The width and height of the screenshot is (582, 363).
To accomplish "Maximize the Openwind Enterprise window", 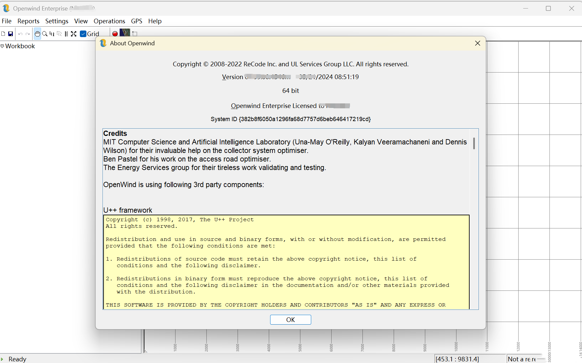I will pyautogui.click(x=548, y=8).
